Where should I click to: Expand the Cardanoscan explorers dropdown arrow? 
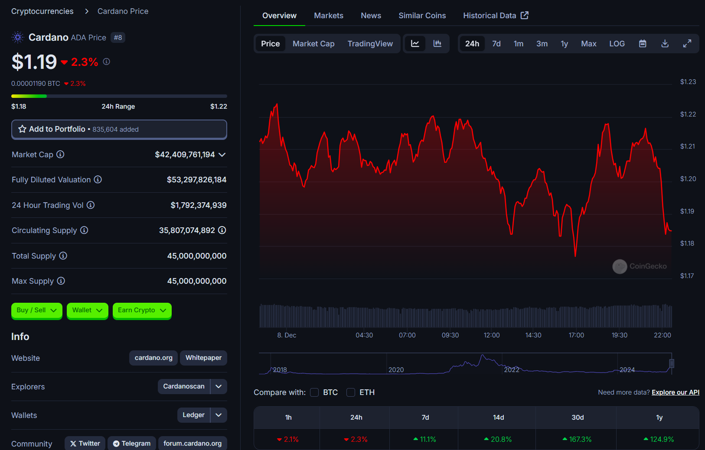coord(219,386)
